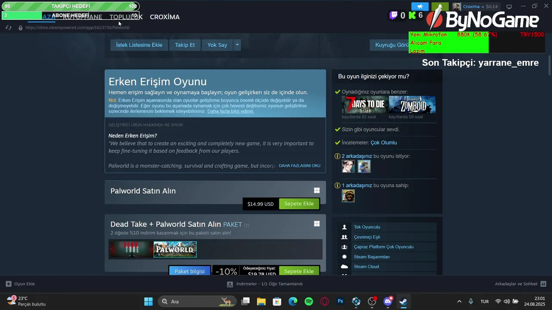The image size is (552, 310).
Task: Click İstek Listesine Ekle button
Action: point(139,45)
